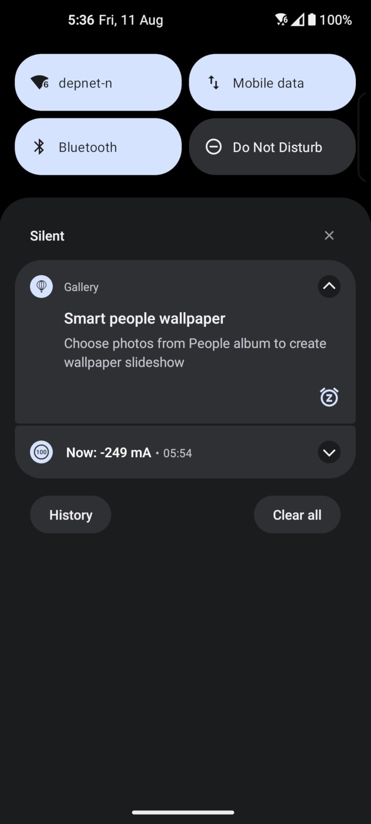371x824 pixels.
Task: Open notification History
Action: (x=71, y=515)
